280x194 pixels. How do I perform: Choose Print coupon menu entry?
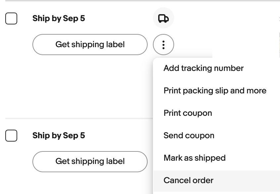[188, 113]
